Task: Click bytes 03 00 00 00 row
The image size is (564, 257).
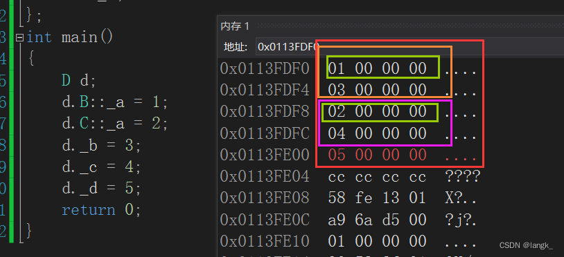Action: (378, 90)
